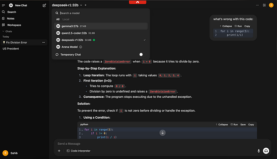
Task: Click the qwen2.5-coder:32b model logo icon
Action: click(x=58, y=33)
